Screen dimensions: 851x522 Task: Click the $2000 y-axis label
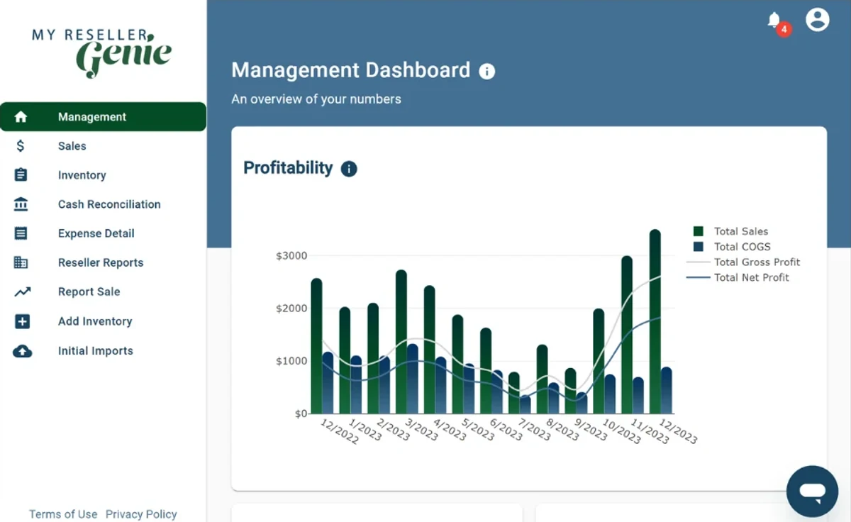[291, 309]
